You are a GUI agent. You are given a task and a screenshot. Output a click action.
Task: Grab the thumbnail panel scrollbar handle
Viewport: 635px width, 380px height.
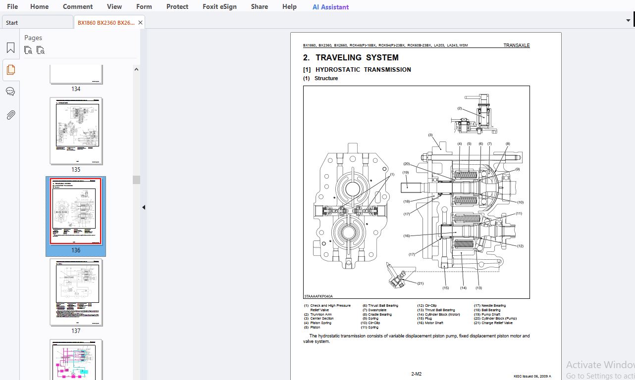pyautogui.click(x=136, y=180)
